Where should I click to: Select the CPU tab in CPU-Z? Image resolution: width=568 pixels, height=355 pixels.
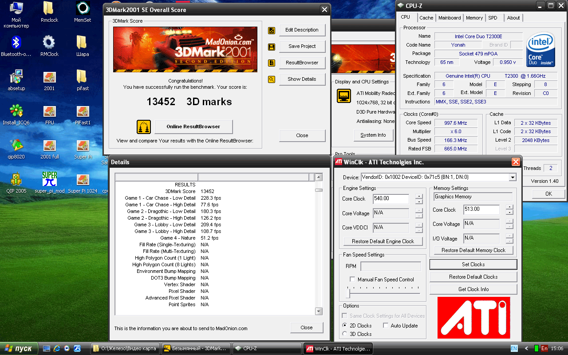(x=406, y=17)
